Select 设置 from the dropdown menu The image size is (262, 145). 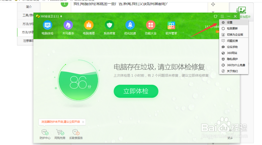click(234, 22)
